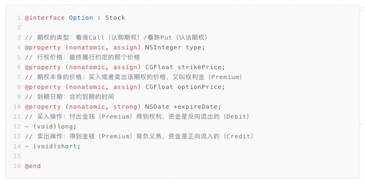Click the optionPrice property name

tap(200, 87)
